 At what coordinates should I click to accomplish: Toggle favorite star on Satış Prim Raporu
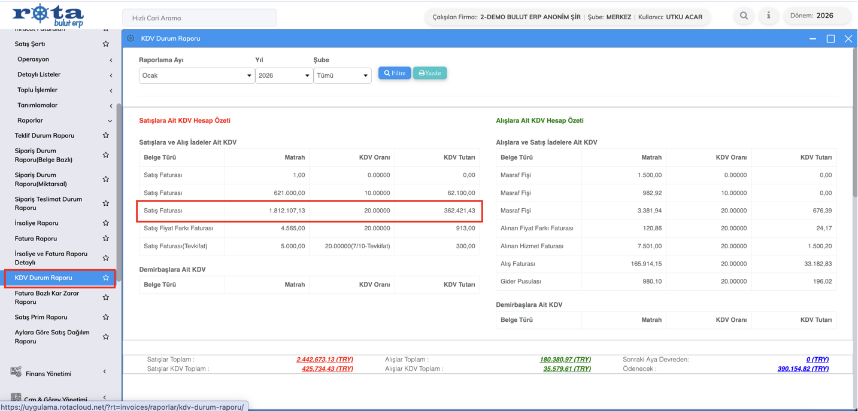[106, 317]
